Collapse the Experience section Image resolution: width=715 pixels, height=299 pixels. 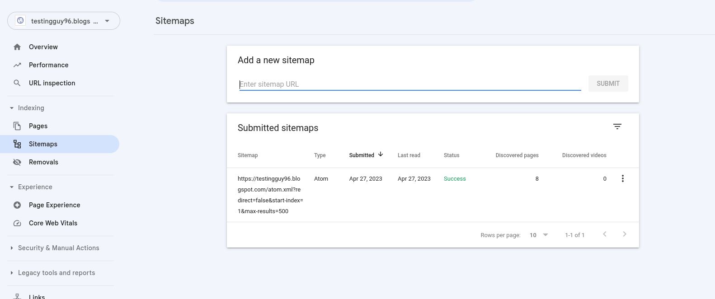12,187
